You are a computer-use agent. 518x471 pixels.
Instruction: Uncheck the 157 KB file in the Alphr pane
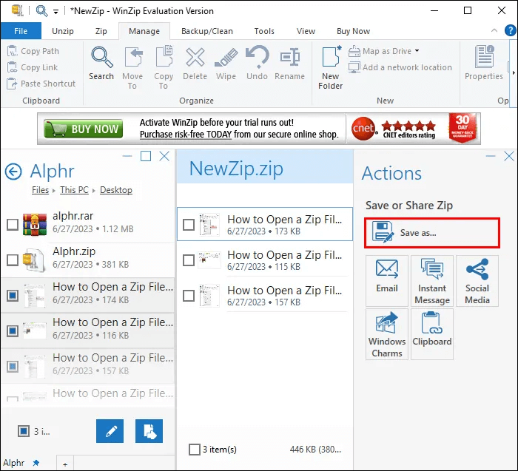coord(13,366)
